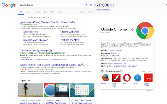
Task: Select the Firefox icon in related searches
Action: coord(106,78)
